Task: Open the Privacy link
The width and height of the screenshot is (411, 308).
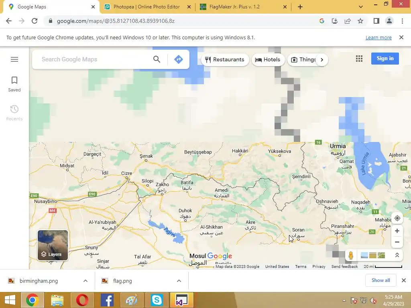Action: [319, 266]
